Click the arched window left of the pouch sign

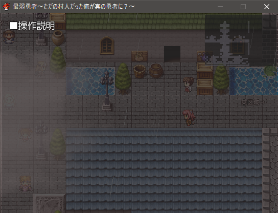107,46
